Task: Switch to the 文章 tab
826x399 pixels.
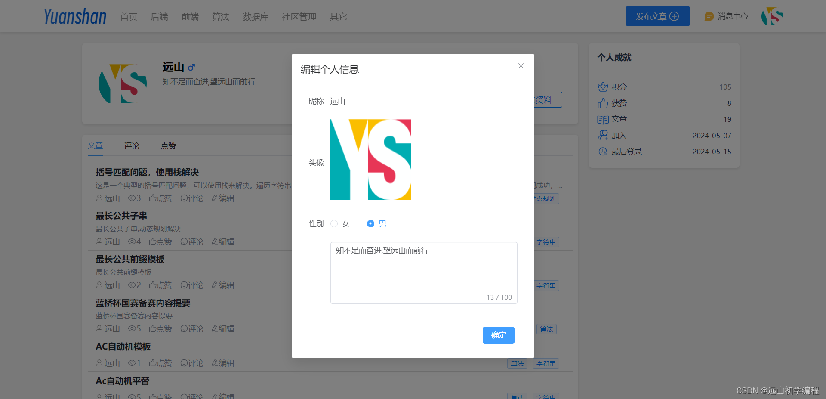Action: [x=95, y=145]
